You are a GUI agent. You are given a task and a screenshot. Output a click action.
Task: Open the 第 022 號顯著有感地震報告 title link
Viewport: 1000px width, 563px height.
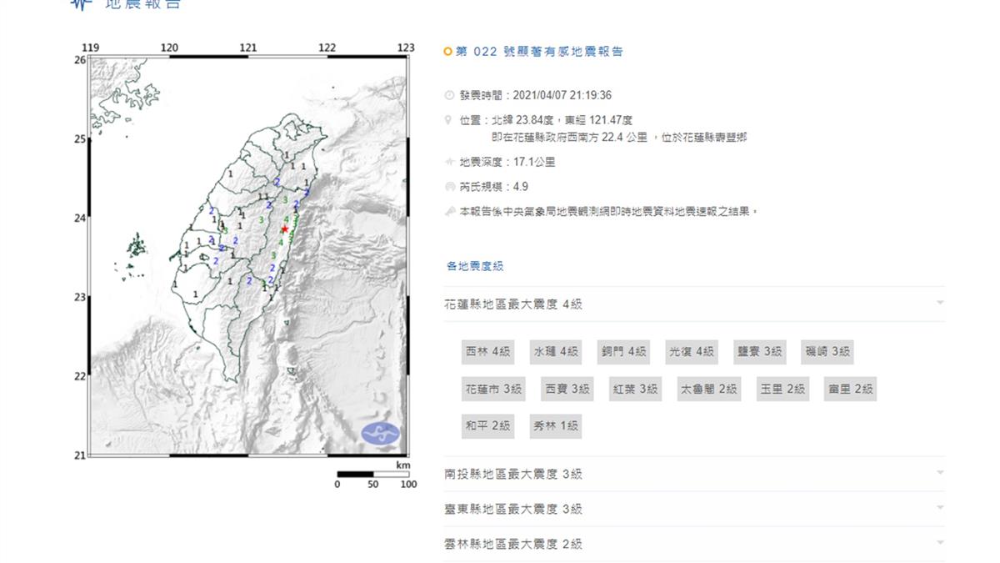[539, 52]
